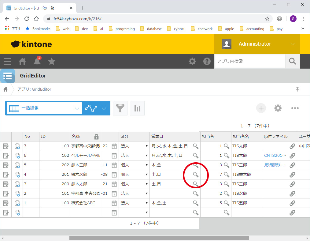Click the favorites star icon
This screenshot has height=241, width=310.
pos(52,62)
